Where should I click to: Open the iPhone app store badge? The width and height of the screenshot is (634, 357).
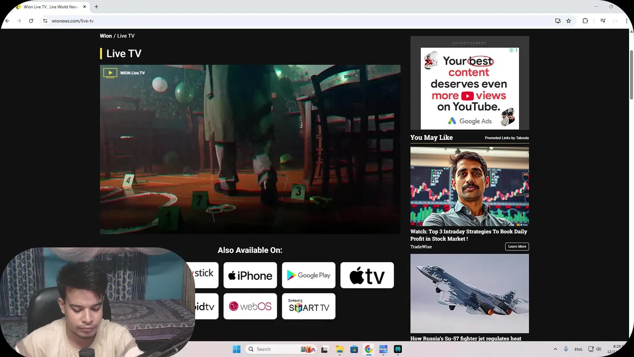250,275
